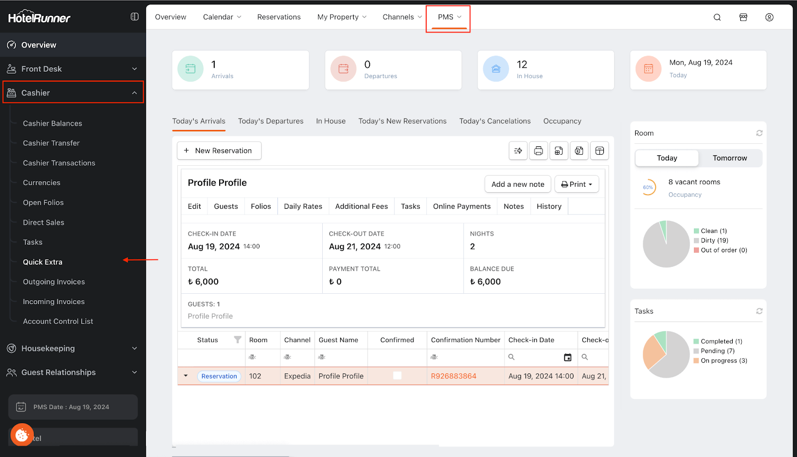
Task: Click the New Reservation button
Action: click(219, 151)
